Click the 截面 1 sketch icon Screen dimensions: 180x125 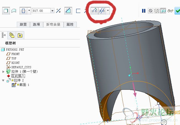pyautogui.click(x=14, y=85)
